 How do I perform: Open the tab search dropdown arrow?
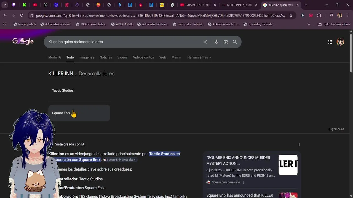tap(5, 5)
